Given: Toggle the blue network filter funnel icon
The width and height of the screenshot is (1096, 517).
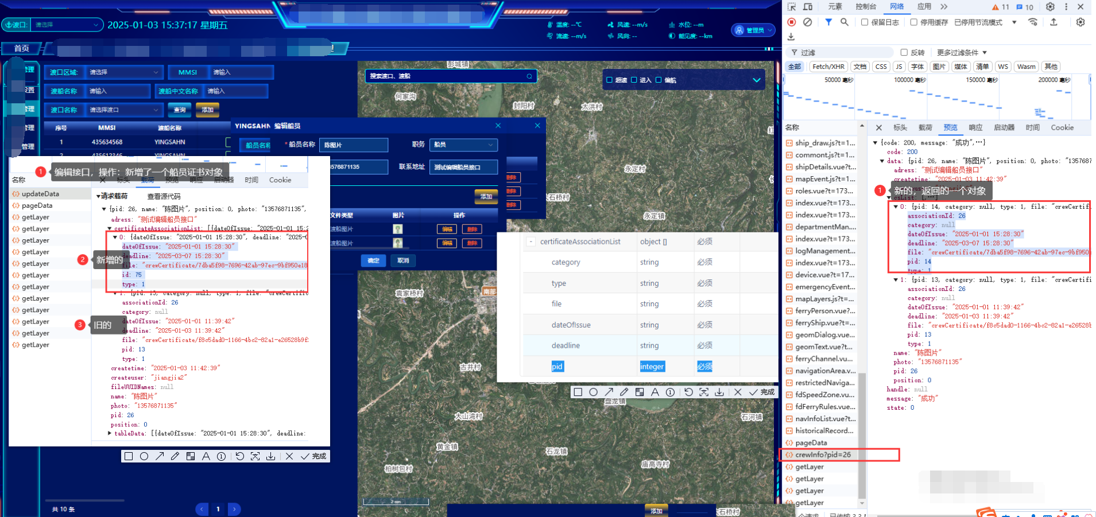Looking at the screenshot, I should [x=828, y=22].
